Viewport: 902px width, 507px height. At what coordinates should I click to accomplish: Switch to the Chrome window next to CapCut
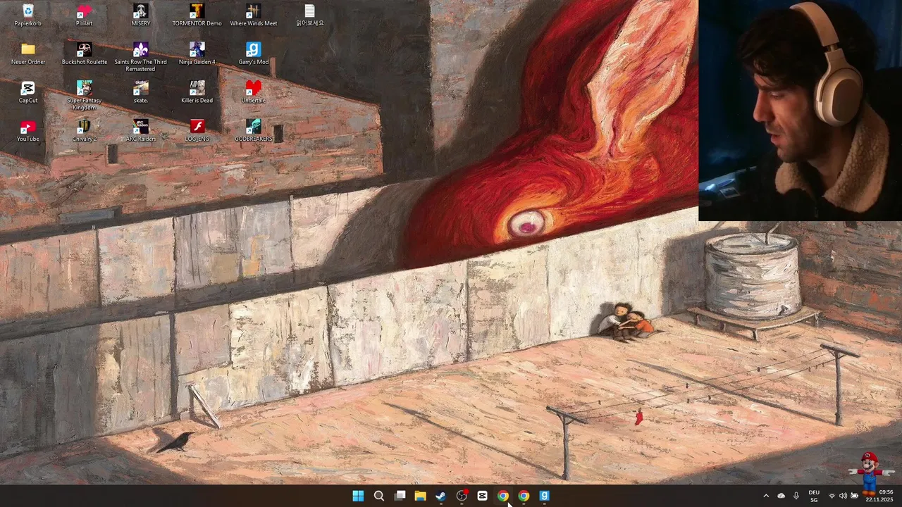coord(502,496)
